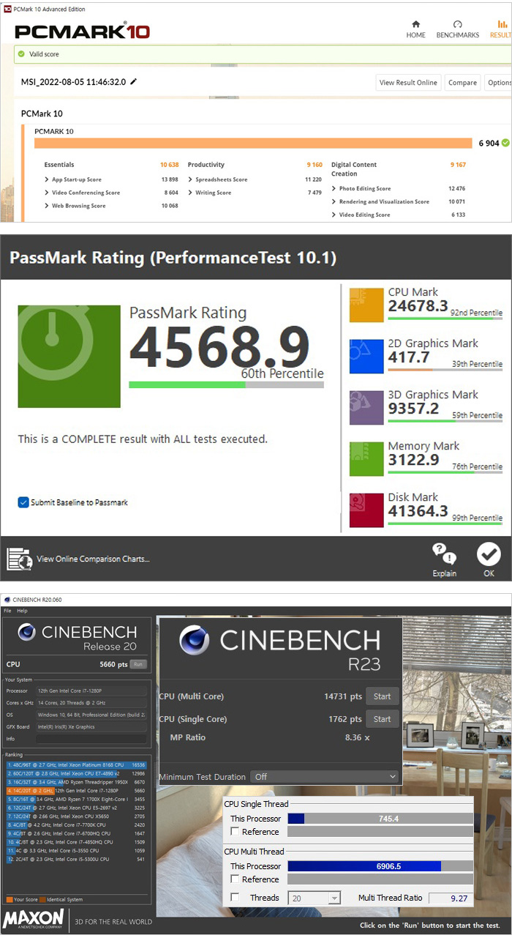Viewport: 512px width, 938px height.
Task: Click the MAXON logo at bottom left
Action: (34, 920)
